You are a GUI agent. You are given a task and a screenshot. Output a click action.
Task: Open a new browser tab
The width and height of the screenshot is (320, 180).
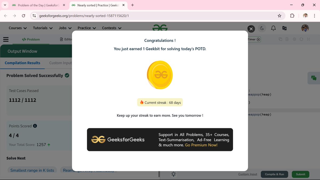click(x=133, y=5)
